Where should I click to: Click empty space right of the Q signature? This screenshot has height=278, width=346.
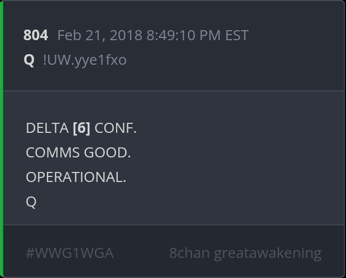point(167,202)
